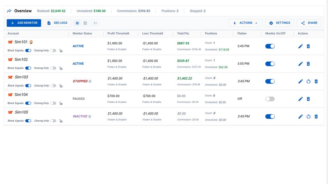Viewport: 328px width, 184px height.
Task: Edit the Sim101 monitor with pencil icon
Action: [300, 46]
